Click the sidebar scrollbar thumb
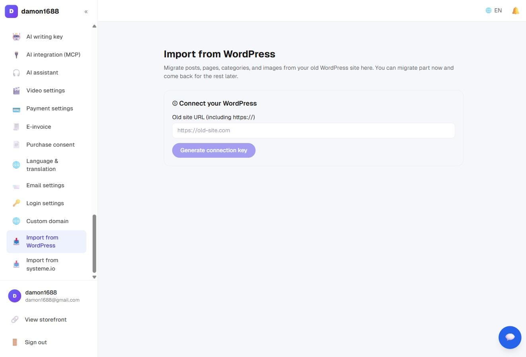Screen dimensions: 526x357 pos(94,243)
